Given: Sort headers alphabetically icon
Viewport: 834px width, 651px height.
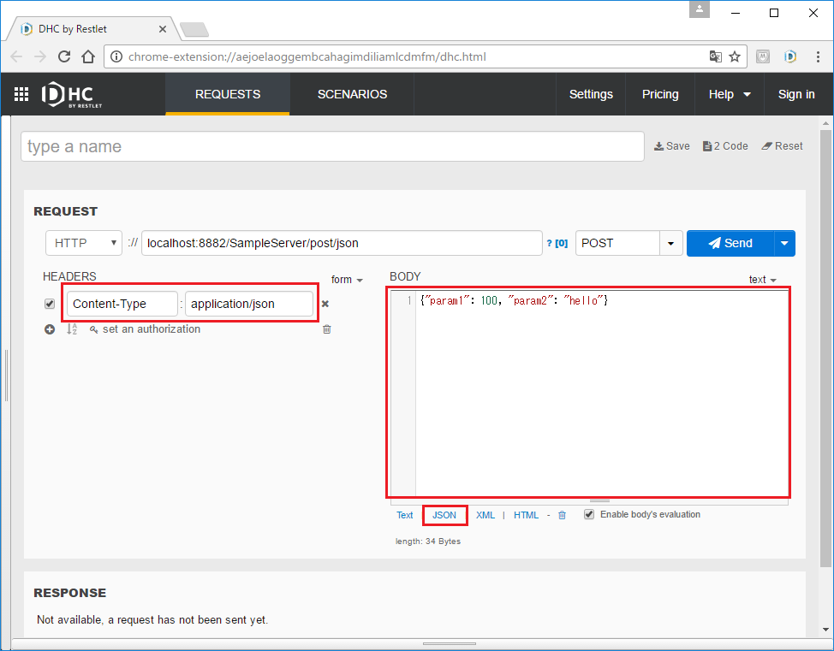Looking at the screenshot, I should [x=72, y=329].
